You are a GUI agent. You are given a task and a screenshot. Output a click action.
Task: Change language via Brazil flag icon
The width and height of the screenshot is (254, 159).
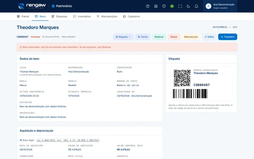(x=172, y=6)
